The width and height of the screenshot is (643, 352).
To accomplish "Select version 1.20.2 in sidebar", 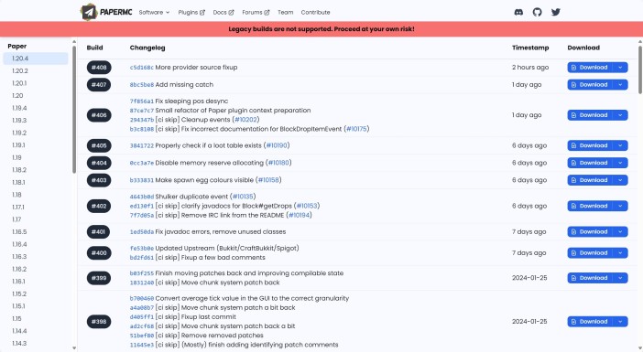I will tap(36, 70).
